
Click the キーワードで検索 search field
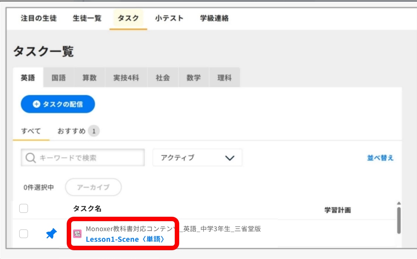click(83, 158)
